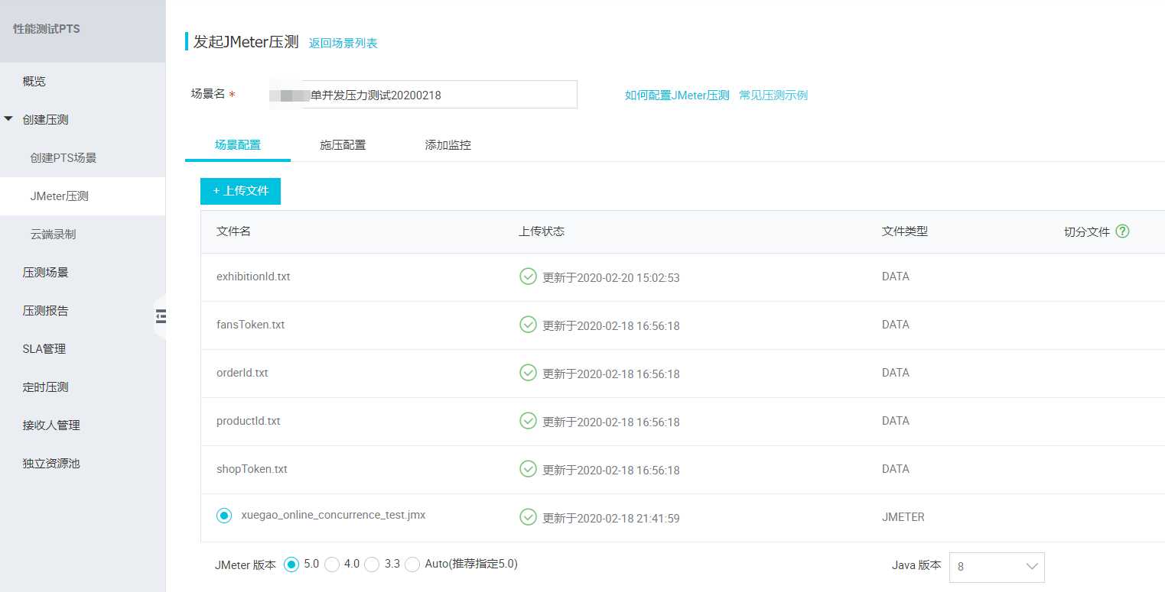The image size is (1165, 592).
Task: Click green check icon for productId.txt
Action: click(x=528, y=421)
